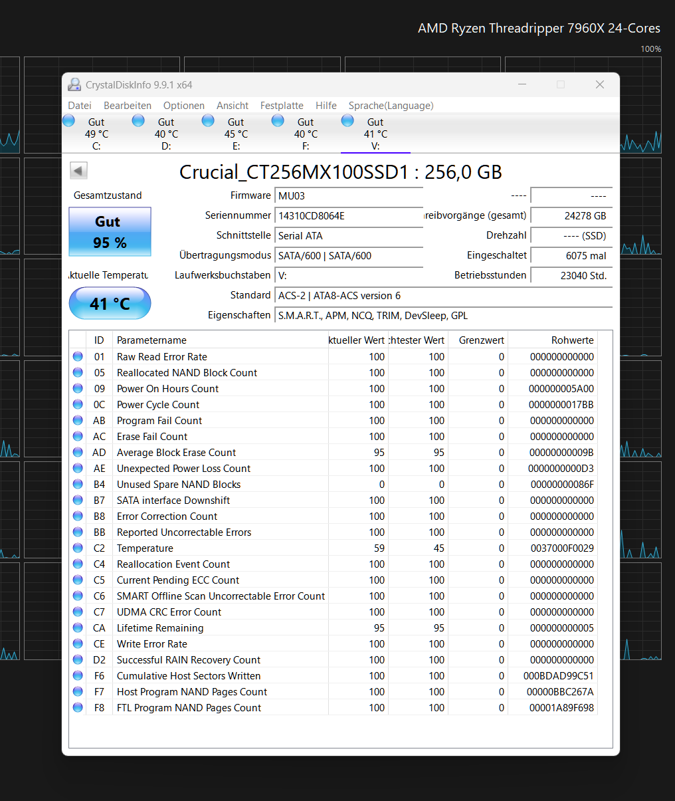
Task: Click the ID column header
Action: (x=99, y=340)
